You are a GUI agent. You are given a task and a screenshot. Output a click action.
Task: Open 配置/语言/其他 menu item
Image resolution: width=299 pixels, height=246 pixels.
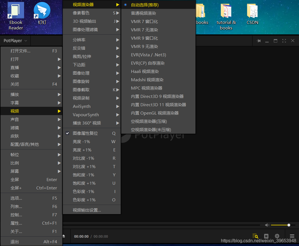32,144
